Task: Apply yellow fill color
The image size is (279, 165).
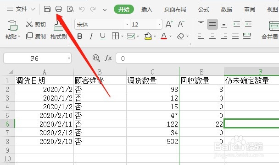Action: [148, 36]
